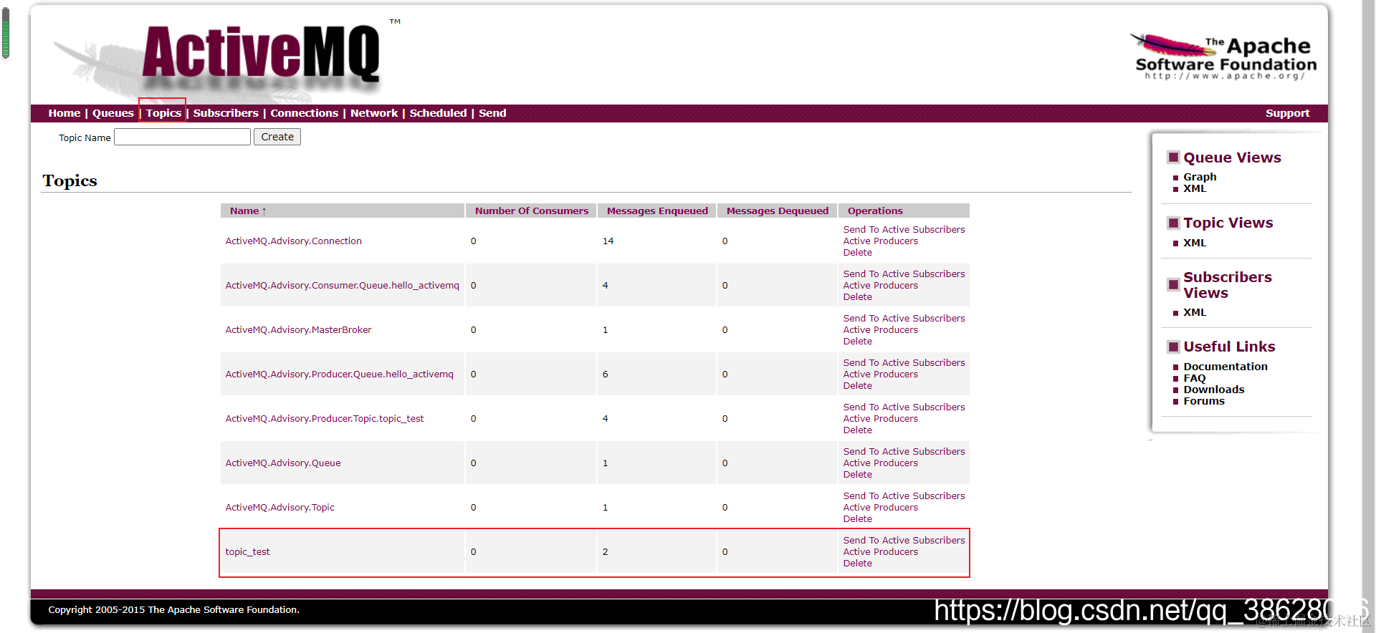
Task: Delete the Producer.Topic.topic_test advisory topic
Action: [x=857, y=430]
